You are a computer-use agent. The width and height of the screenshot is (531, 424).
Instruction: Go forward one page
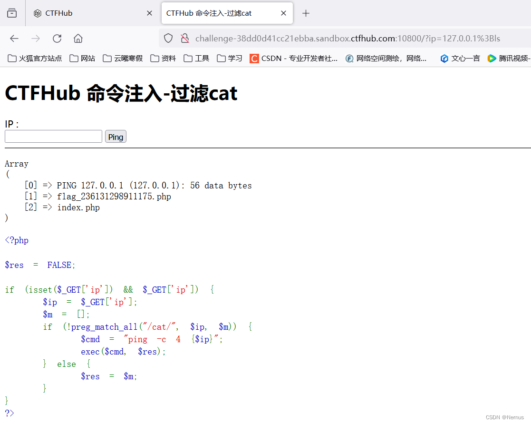point(36,39)
